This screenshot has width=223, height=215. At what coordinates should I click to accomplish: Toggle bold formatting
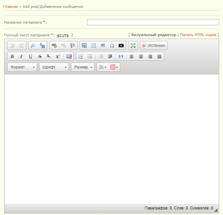(x=12, y=56)
